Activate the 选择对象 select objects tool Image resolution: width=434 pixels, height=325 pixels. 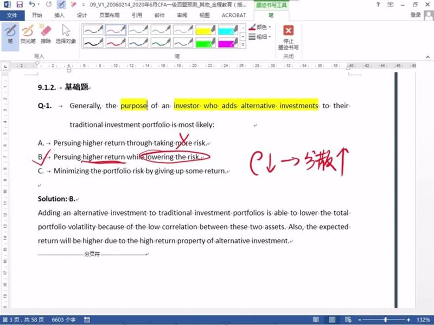tap(66, 34)
